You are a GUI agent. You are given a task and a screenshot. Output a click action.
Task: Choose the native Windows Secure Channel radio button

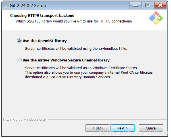point(19,60)
